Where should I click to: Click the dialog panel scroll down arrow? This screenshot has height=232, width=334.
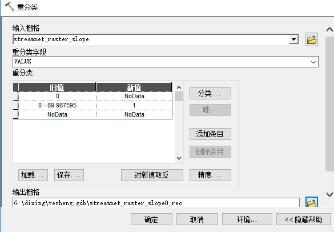pos(329,194)
